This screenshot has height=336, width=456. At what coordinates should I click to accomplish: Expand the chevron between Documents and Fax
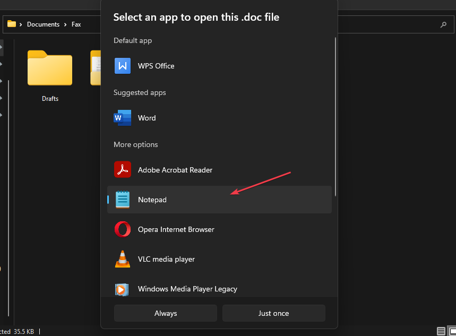65,24
